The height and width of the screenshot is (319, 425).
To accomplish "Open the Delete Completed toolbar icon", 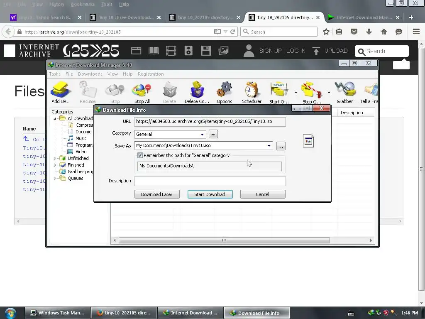I will [197, 92].
